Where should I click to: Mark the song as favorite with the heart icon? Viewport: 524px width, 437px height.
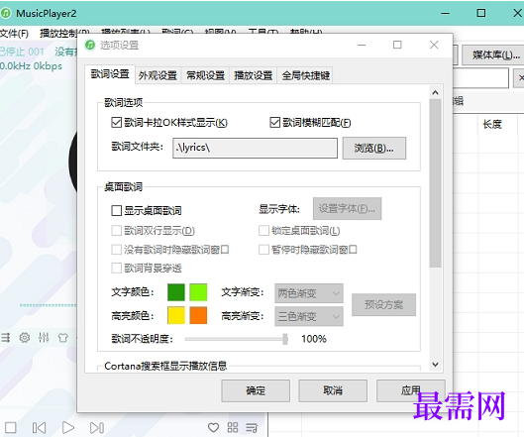[213, 427]
